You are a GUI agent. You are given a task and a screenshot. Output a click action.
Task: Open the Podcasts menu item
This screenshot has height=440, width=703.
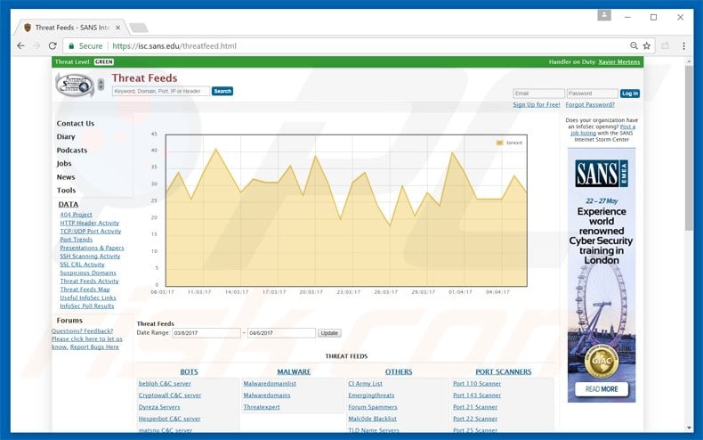tap(72, 150)
